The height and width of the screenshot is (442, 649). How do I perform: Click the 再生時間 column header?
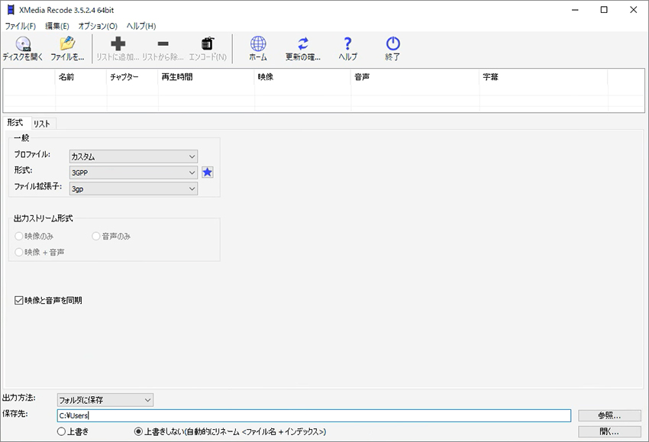pos(206,77)
